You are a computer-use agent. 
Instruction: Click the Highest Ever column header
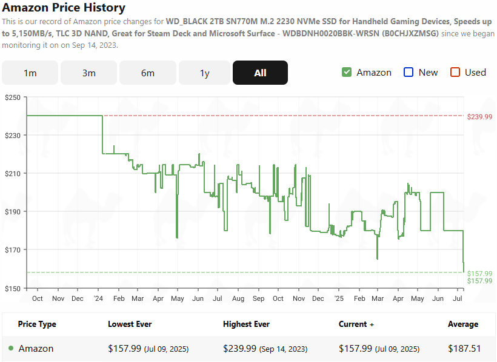click(246, 324)
